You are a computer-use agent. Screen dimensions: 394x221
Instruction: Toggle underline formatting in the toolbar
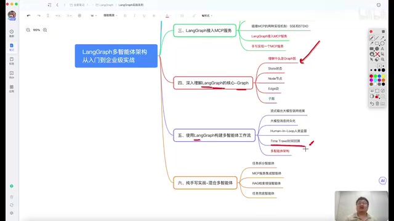[x=144, y=15]
